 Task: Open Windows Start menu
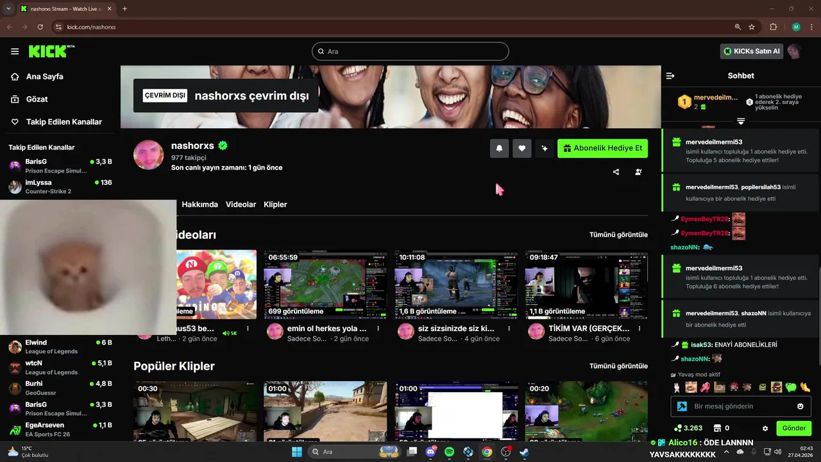[x=297, y=452]
